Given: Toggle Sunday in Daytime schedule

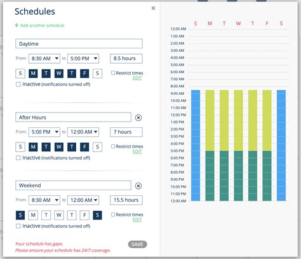Looking at the screenshot, I should point(20,73).
